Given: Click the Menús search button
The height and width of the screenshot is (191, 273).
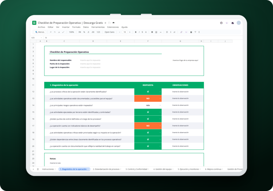Looking at the screenshot, I should click(x=40, y=32).
